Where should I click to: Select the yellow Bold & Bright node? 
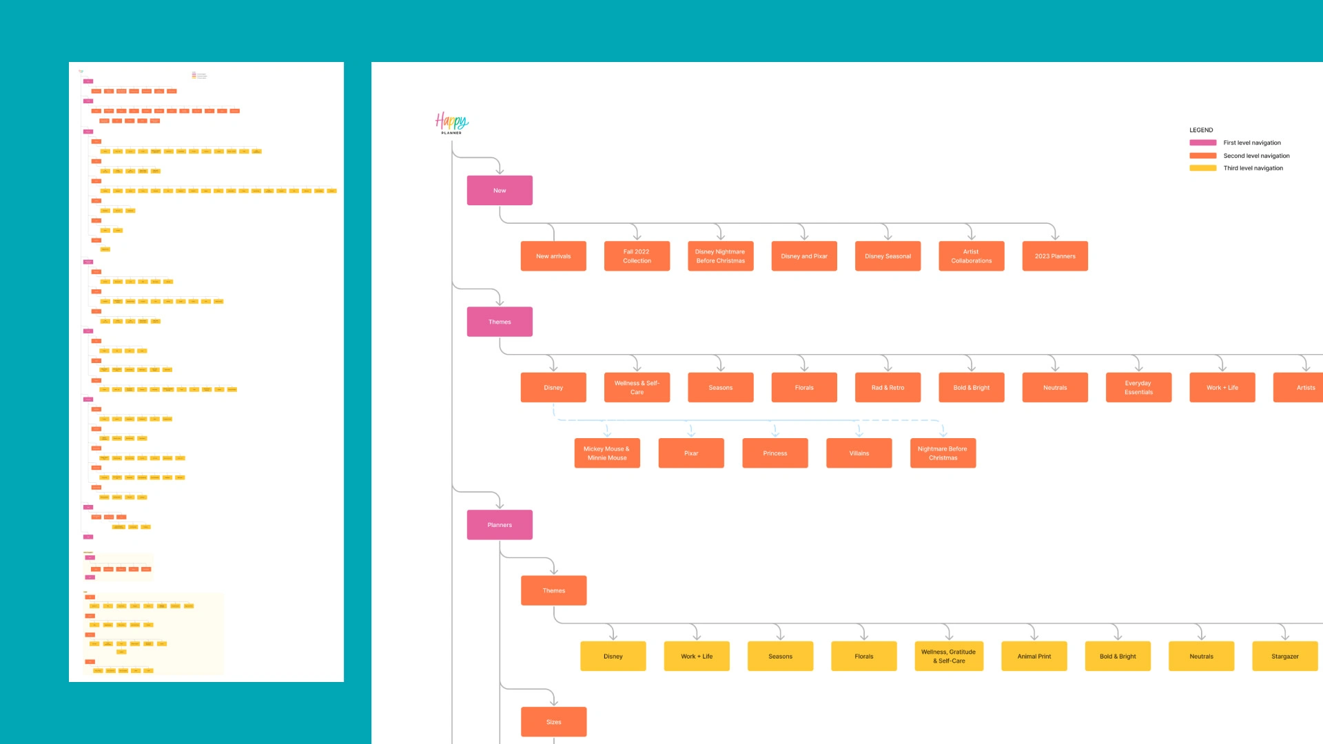pos(1118,657)
